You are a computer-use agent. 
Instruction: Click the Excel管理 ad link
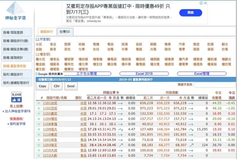pyautogui.click(x=202, y=73)
